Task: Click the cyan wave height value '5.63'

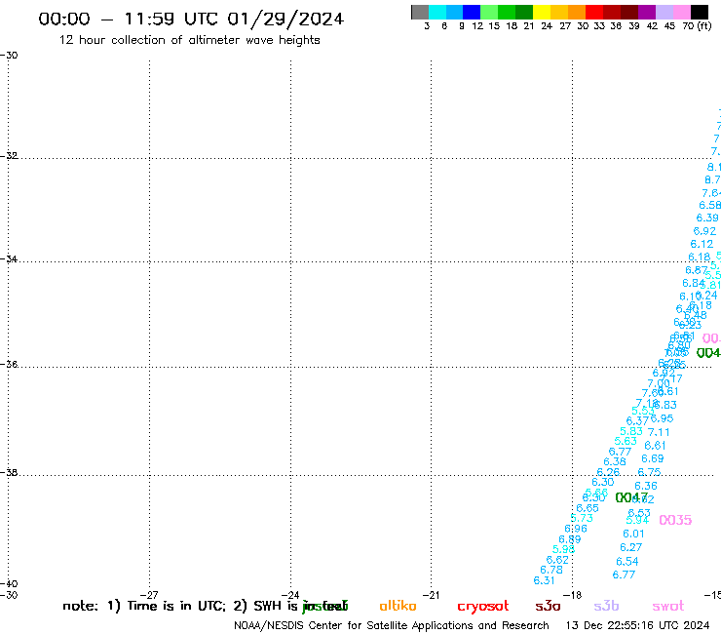Action: click(626, 441)
